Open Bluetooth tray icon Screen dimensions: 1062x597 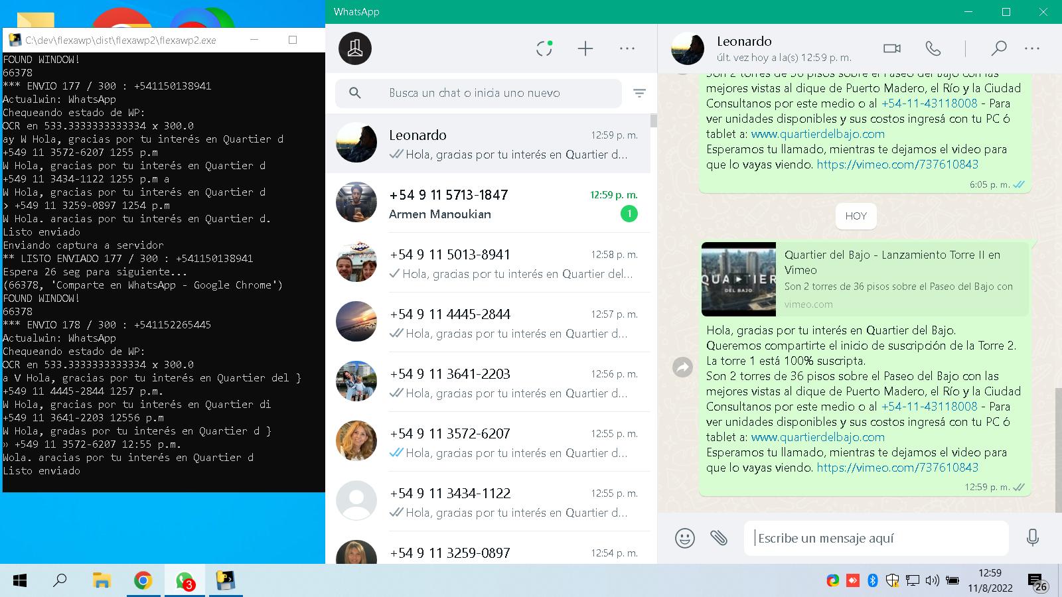873,581
